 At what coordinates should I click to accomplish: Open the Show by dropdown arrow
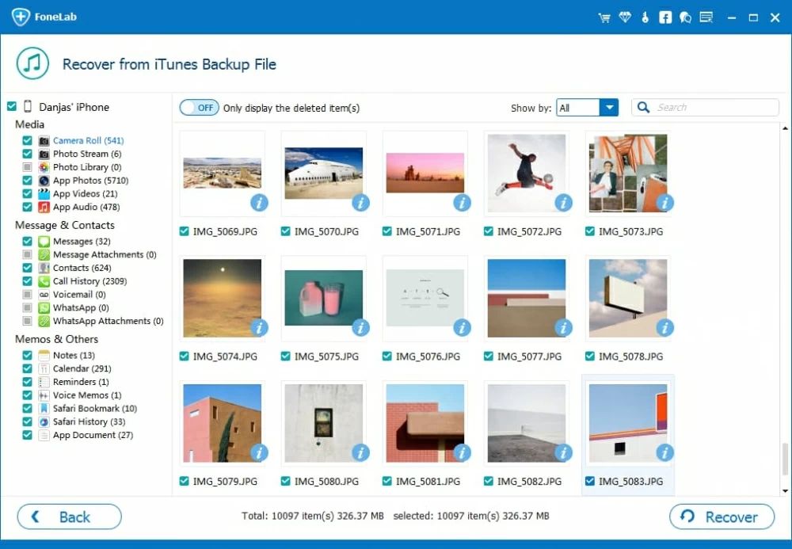[x=608, y=108]
